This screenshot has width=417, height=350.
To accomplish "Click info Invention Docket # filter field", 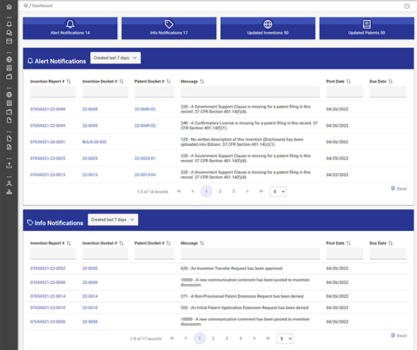I will click(x=105, y=254).
